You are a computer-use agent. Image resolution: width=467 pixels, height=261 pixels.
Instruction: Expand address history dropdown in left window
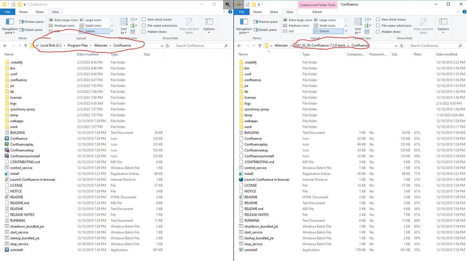162,45
